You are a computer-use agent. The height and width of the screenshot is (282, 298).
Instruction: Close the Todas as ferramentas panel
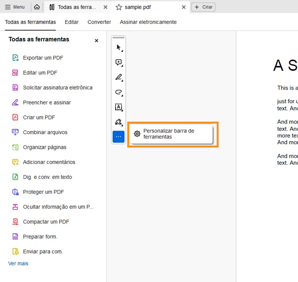click(96, 41)
